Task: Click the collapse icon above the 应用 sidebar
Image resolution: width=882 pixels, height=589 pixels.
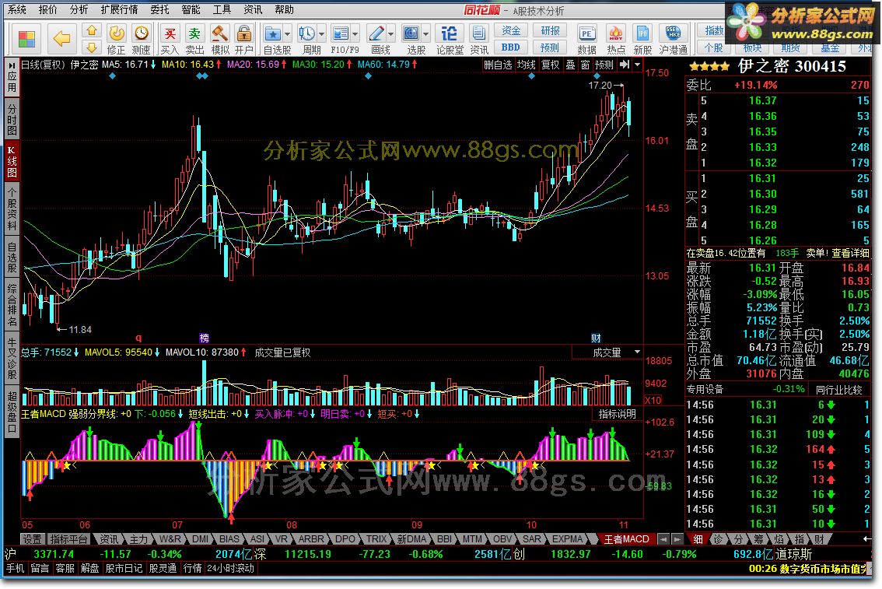Action: click(12, 65)
